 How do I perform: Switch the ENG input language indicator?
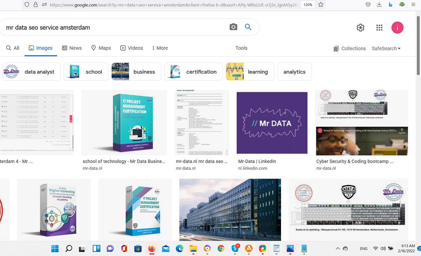point(364,249)
